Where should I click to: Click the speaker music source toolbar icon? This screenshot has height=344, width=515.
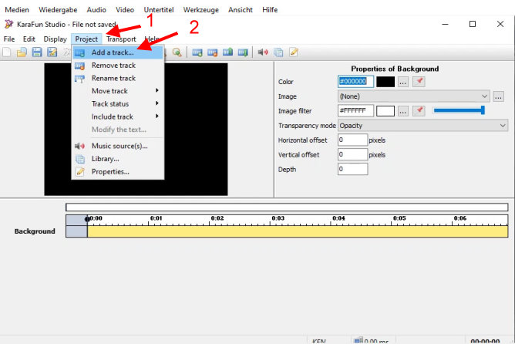[262, 52]
